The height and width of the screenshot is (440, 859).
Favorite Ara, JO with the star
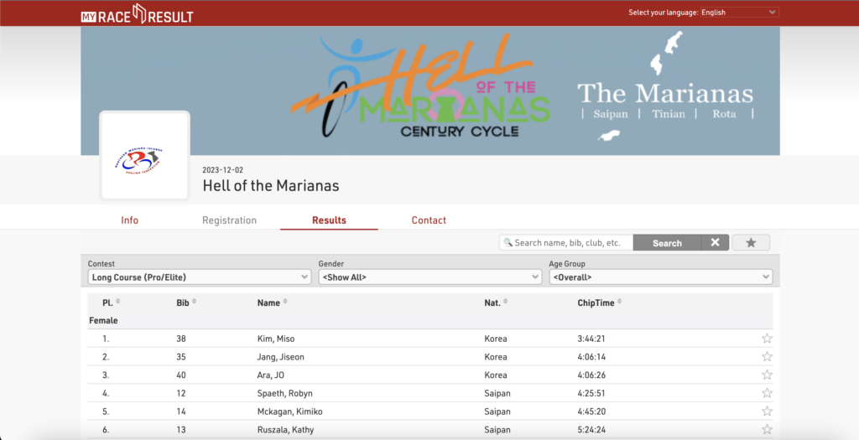(767, 375)
